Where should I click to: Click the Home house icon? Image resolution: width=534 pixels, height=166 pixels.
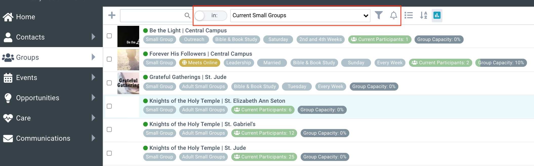pos(8,17)
